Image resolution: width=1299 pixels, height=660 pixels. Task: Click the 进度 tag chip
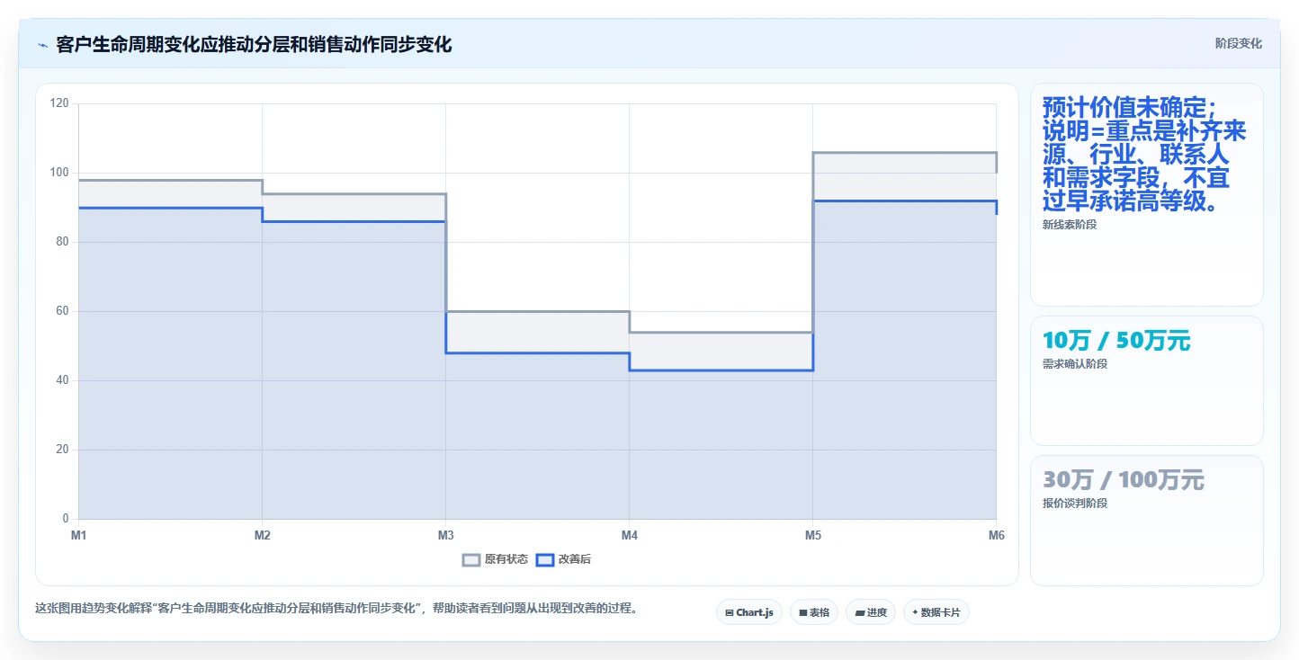click(871, 612)
